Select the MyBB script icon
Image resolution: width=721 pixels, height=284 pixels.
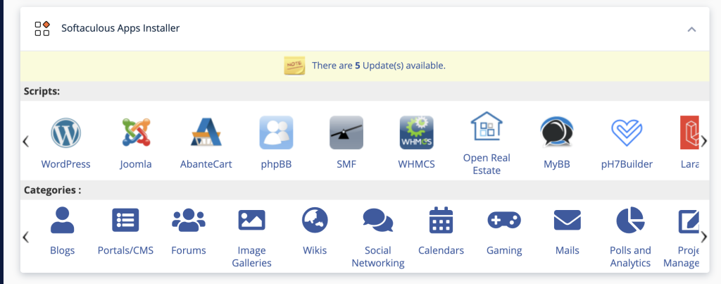tap(556, 133)
